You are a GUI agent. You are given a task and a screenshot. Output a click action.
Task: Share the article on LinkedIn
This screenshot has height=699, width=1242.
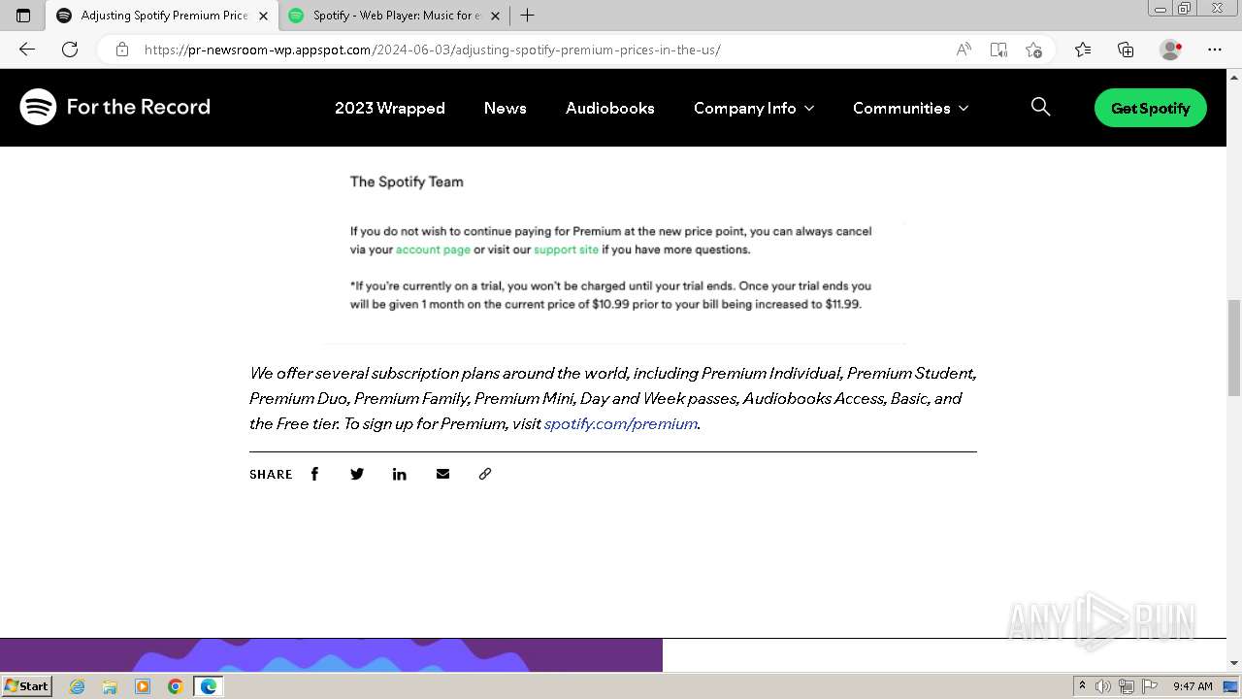400,474
